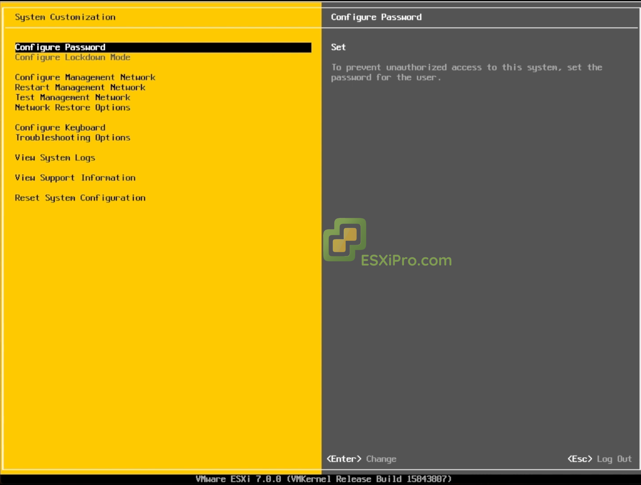Select "View System Logs"
This screenshot has height=485, width=641.
point(55,158)
